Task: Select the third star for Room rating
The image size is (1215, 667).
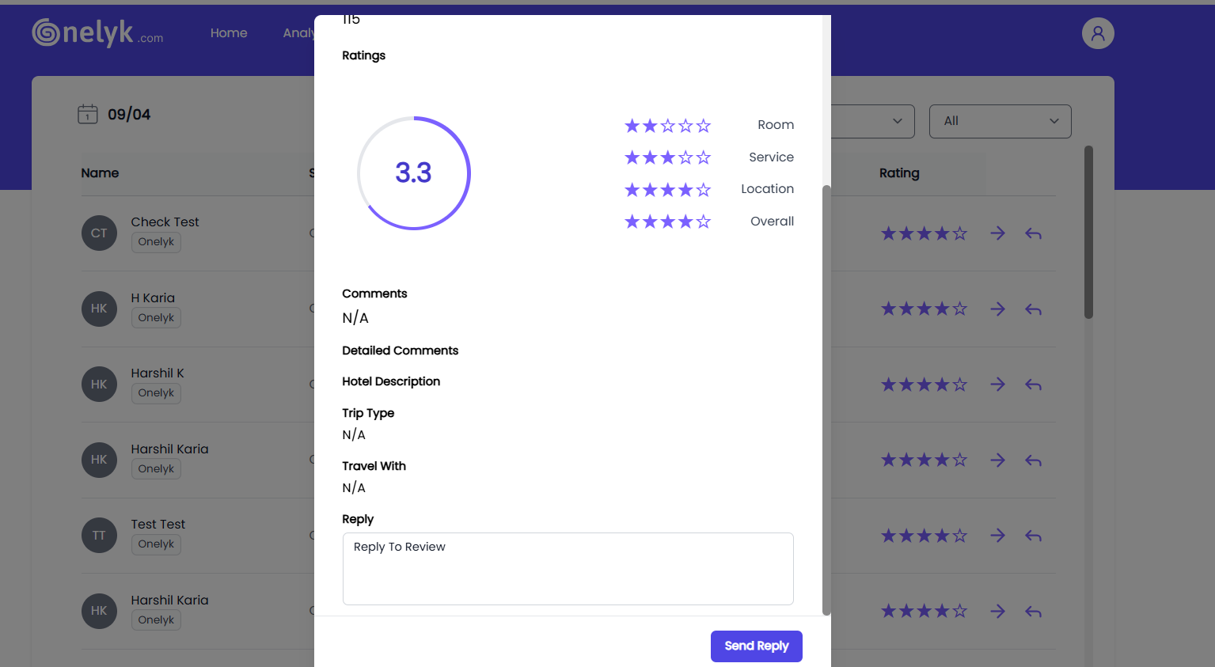Action: (667, 124)
